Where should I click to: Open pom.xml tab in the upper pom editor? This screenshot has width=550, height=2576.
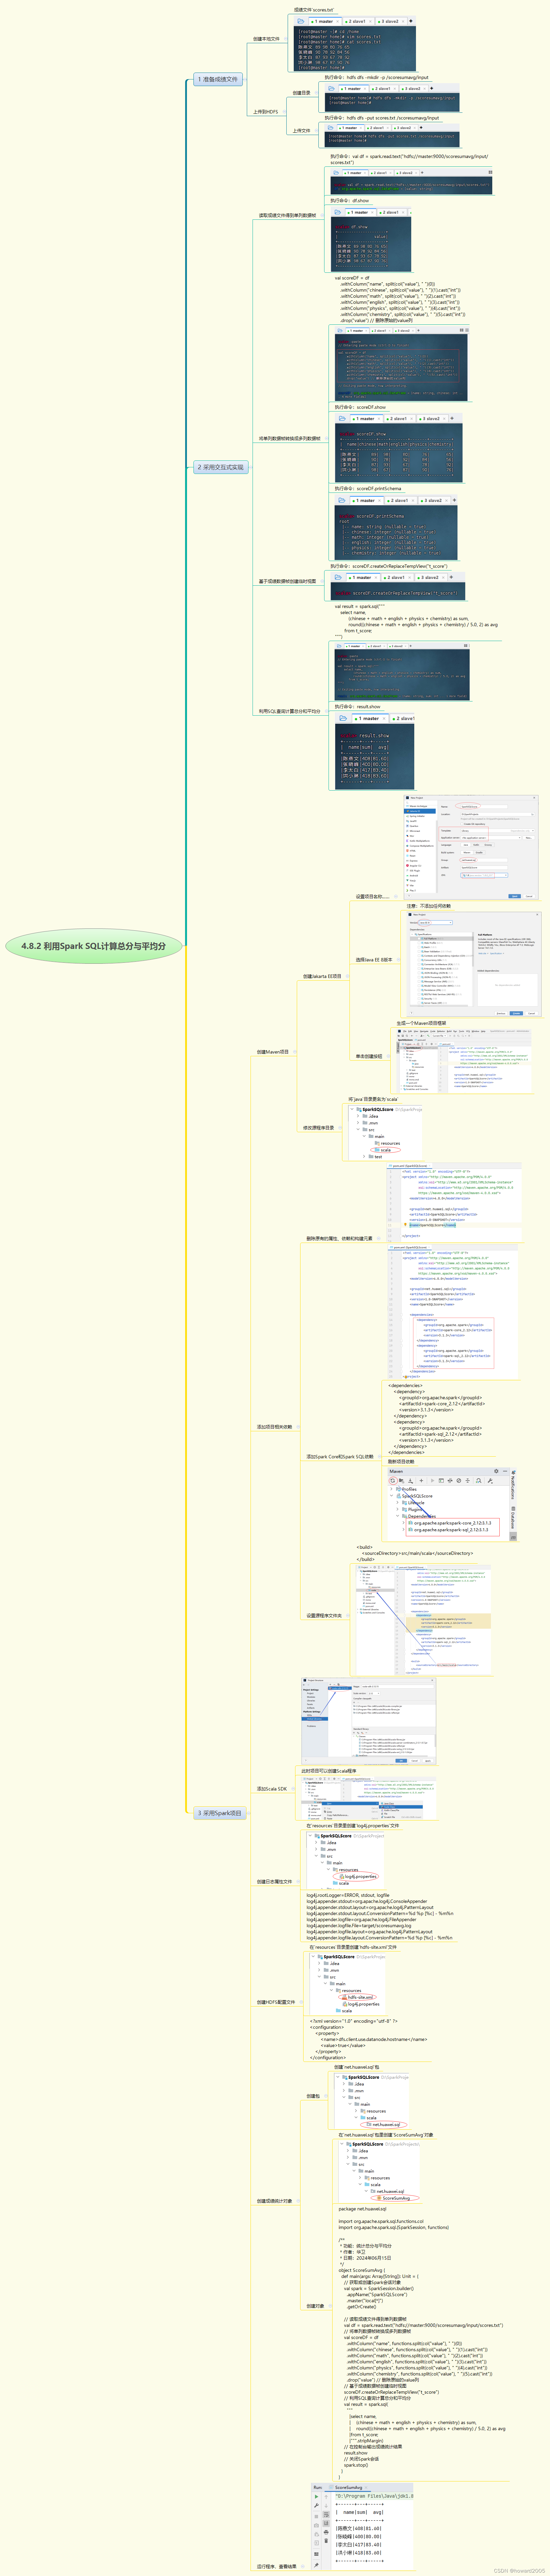409,1166
